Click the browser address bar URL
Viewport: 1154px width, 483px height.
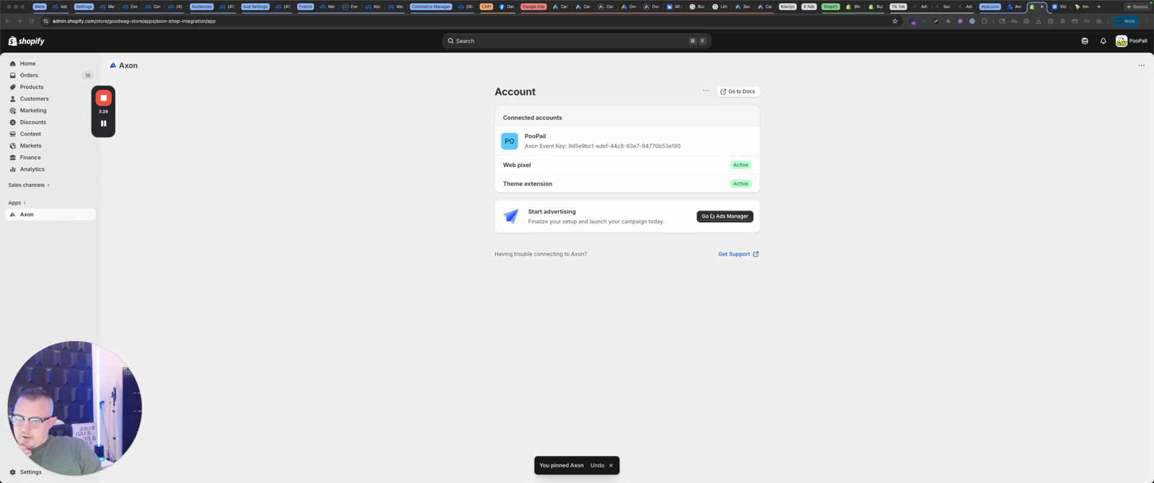click(134, 21)
